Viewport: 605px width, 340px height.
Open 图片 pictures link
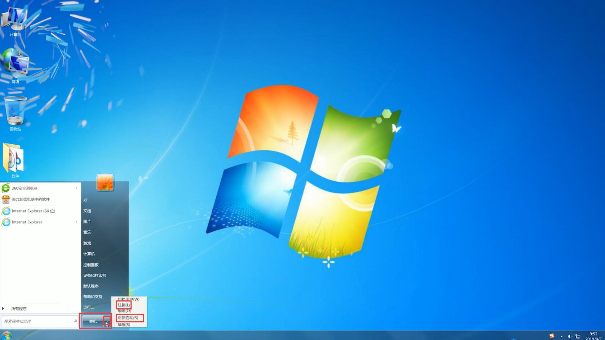[x=87, y=222]
